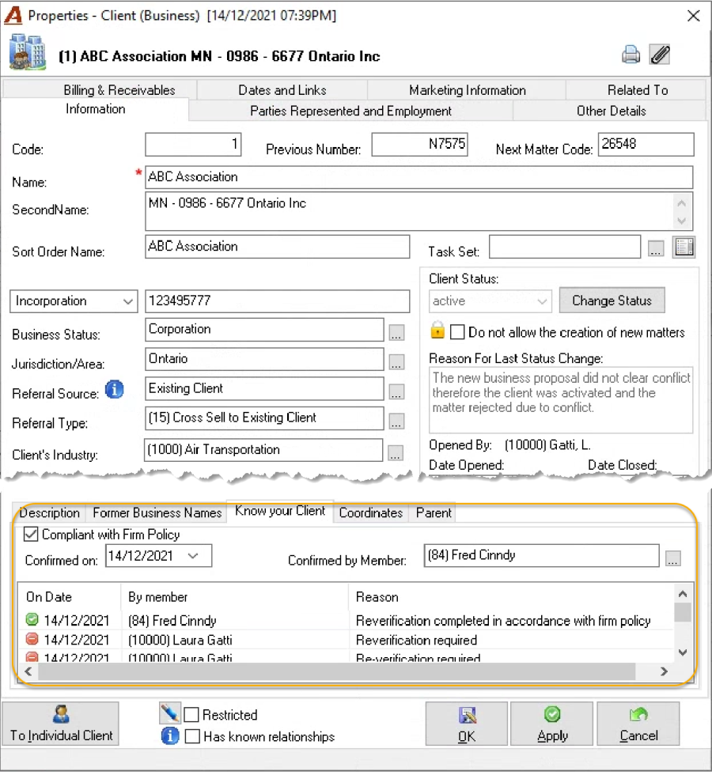Click the building client icon in header
712x775 pixels.
28,52
